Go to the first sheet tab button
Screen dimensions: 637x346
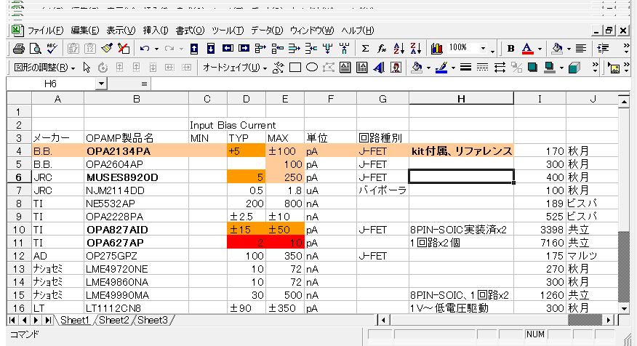coord(12,320)
